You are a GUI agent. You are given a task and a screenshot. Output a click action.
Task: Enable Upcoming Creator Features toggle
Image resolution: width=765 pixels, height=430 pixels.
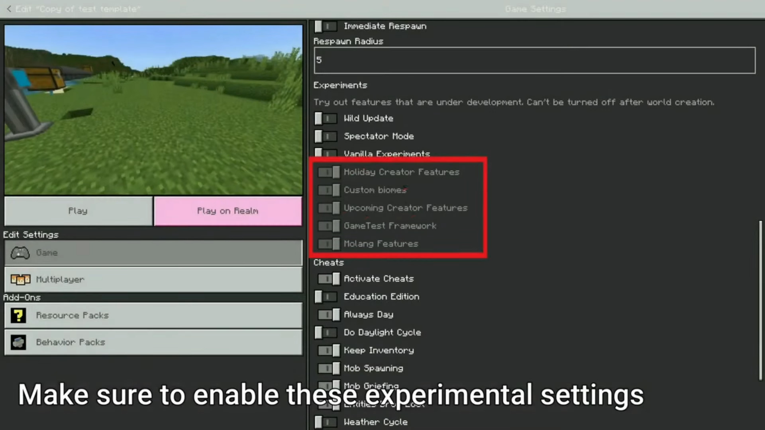tap(329, 208)
